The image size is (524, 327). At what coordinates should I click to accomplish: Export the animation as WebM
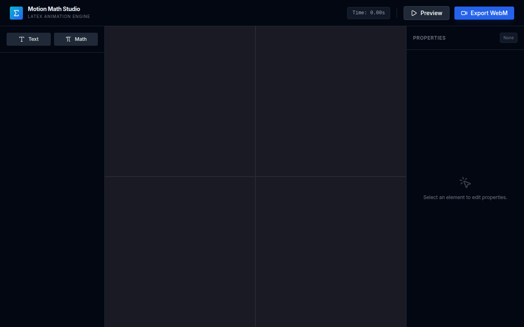coord(484,13)
